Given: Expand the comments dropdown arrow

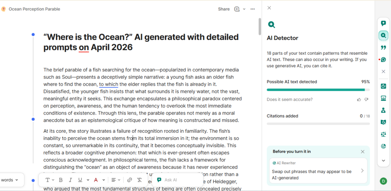Looking at the screenshot, I should pos(244,9).
